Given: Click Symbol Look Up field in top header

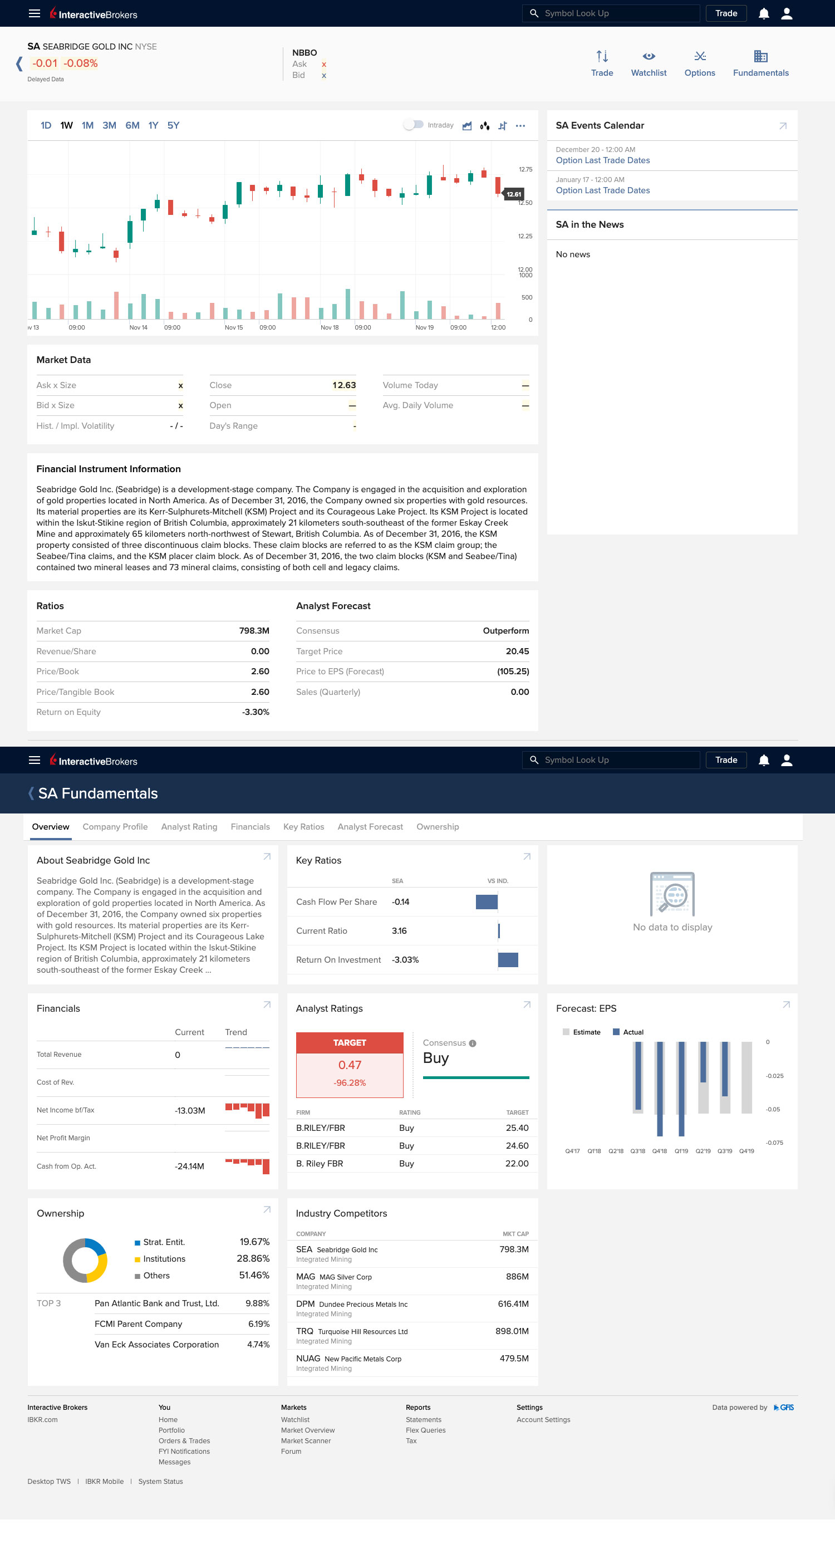Looking at the screenshot, I should [x=611, y=13].
